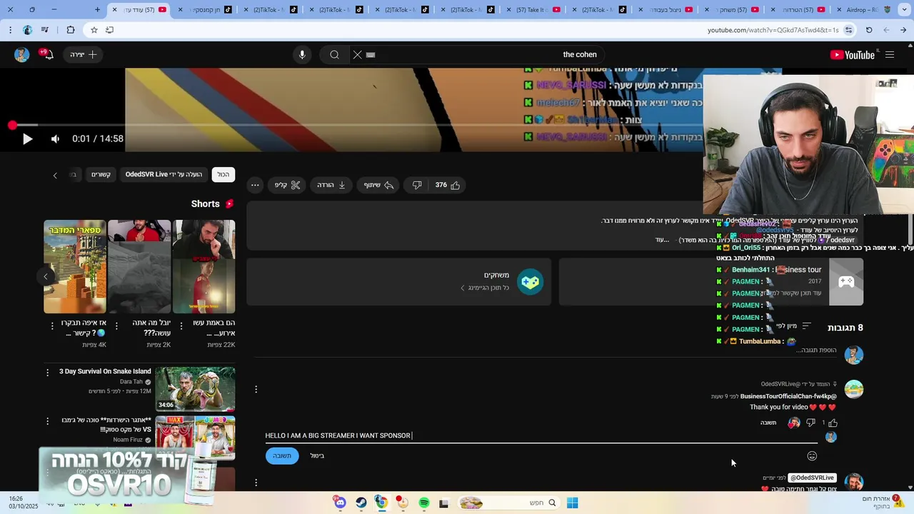This screenshot has width=914, height=514.
Task: Open options for the 22K views Short
Action: pyautogui.click(x=181, y=326)
